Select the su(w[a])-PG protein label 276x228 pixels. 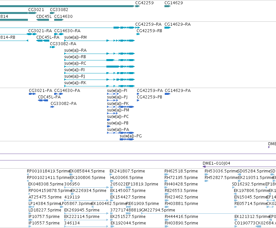pyautogui.click(x=131, y=136)
